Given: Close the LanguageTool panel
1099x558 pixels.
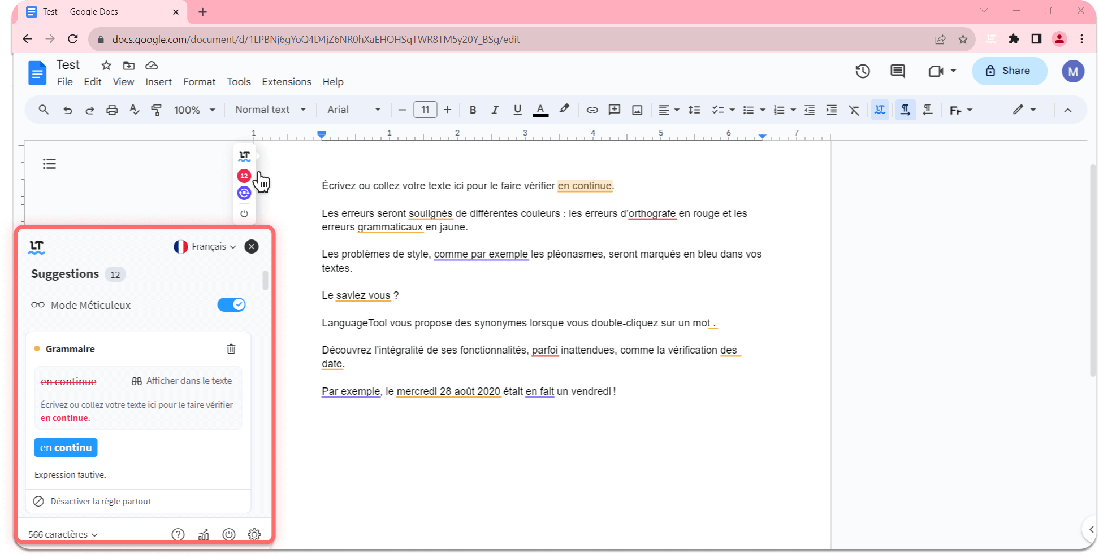Looking at the screenshot, I should pyautogui.click(x=252, y=247).
